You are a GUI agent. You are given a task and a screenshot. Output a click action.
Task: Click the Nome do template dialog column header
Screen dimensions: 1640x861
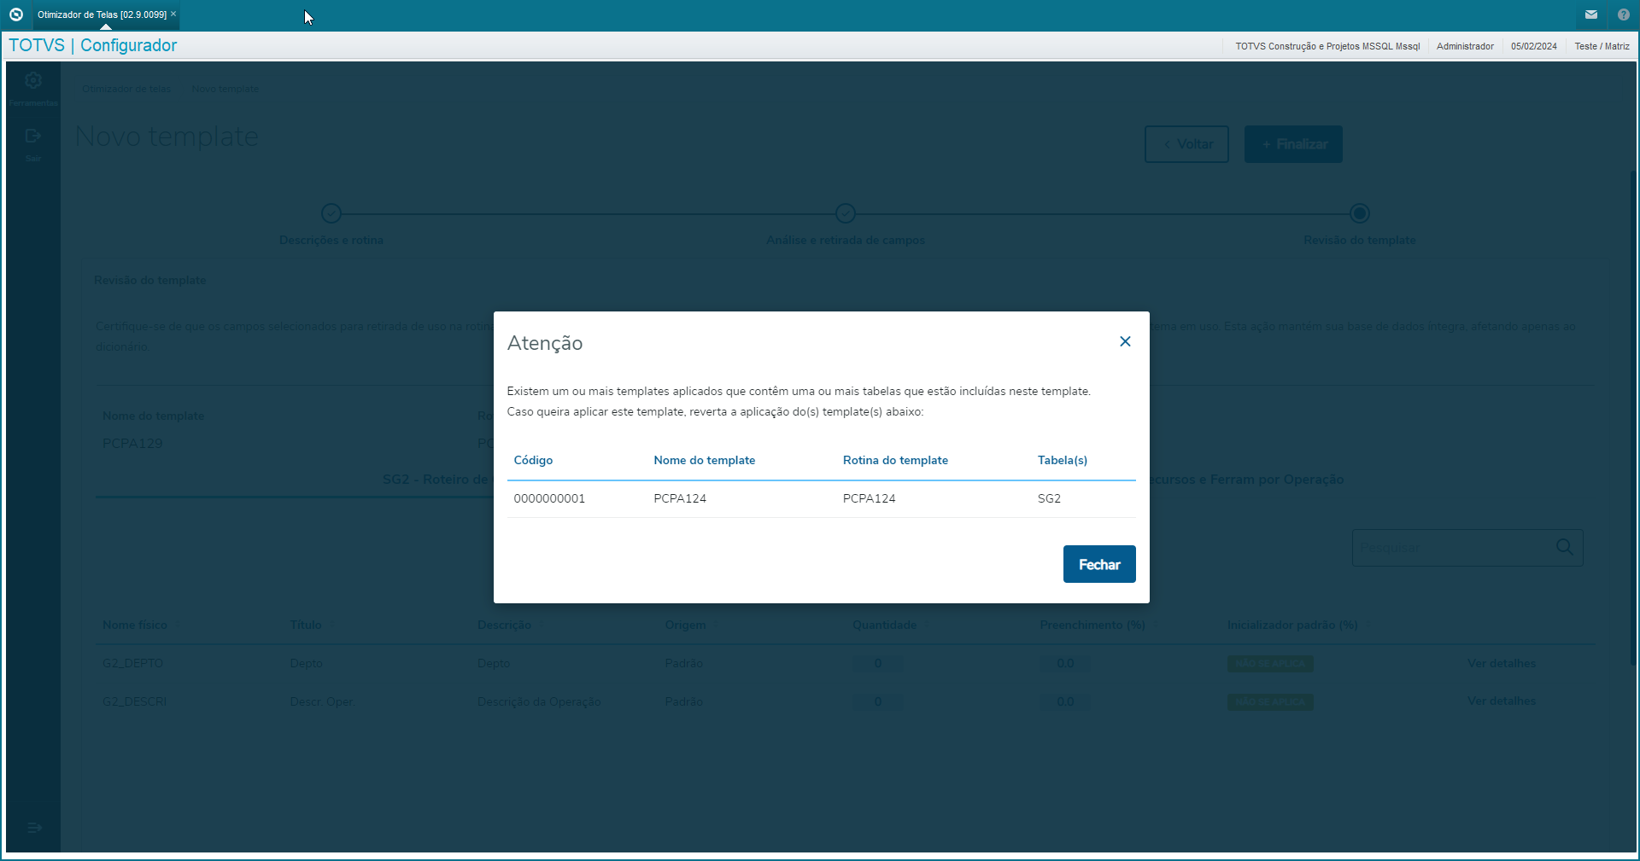click(x=705, y=460)
